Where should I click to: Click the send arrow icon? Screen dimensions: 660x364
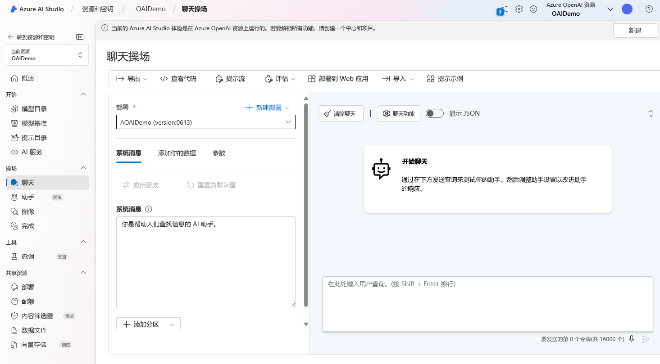[x=646, y=339]
